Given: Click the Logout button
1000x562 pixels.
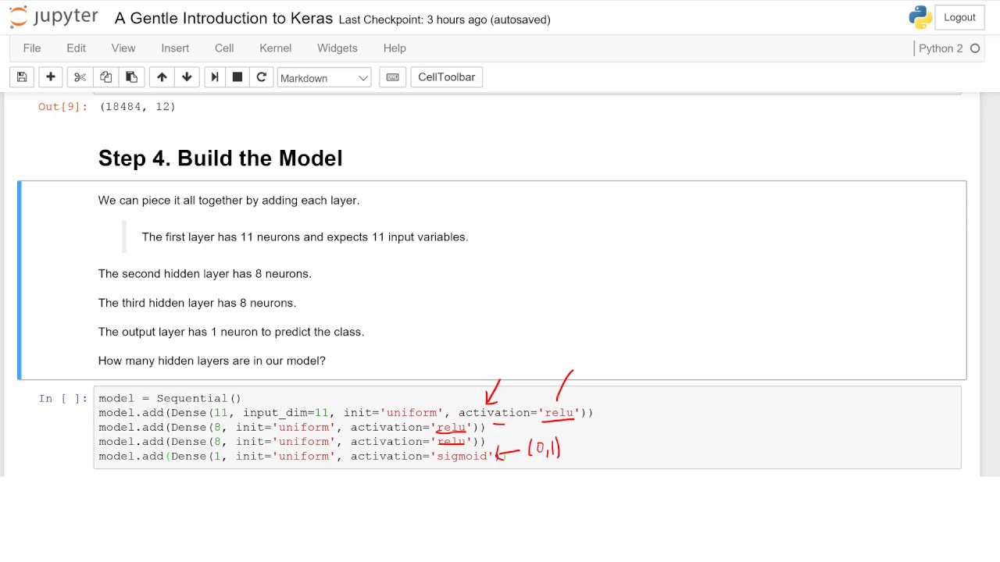Looking at the screenshot, I should [959, 18].
